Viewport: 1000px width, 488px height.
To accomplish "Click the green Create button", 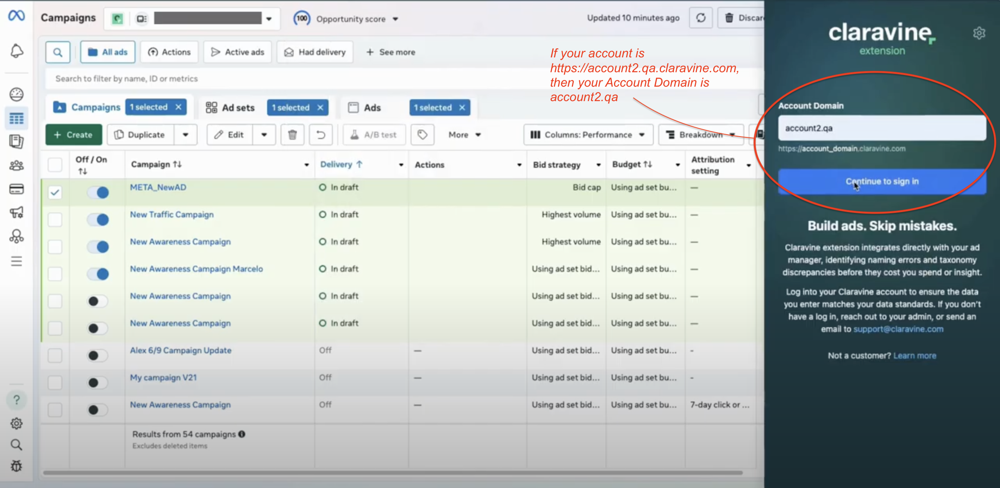I will pos(74,135).
